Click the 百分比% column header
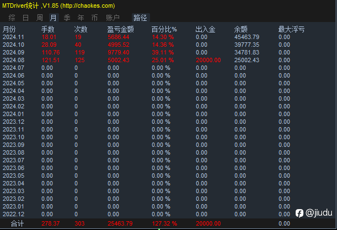Viewport: 337px width, 230px height. pos(164,29)
